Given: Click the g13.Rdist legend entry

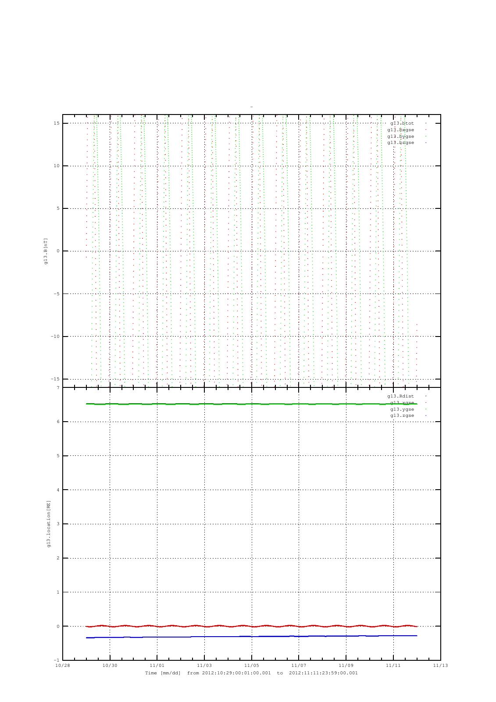Looking at the screenshot, I should coord(401,396).
